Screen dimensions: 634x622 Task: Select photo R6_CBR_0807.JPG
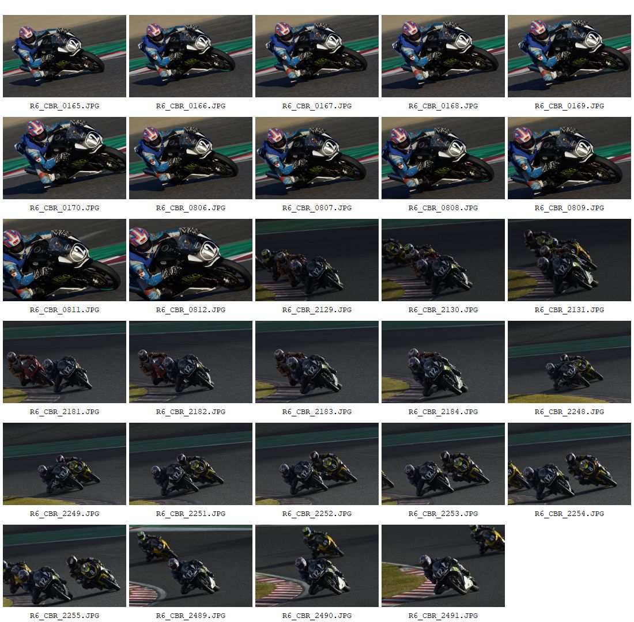pos(317,158)
